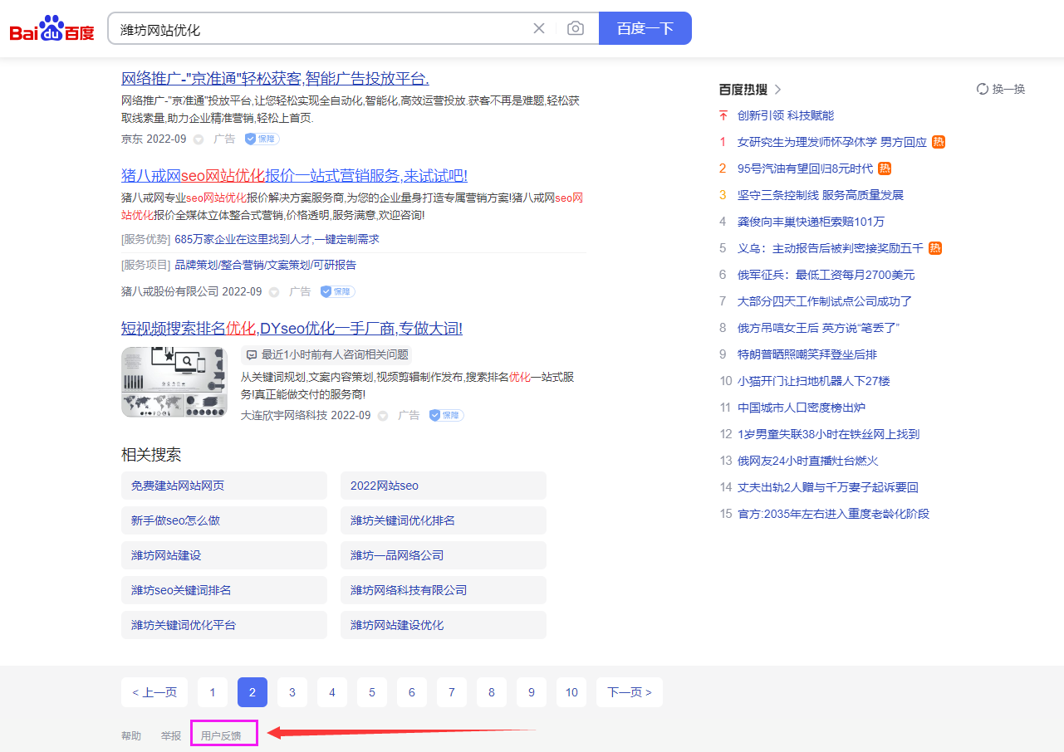Click the 热 badge next to 义乌 headline
This screenshot has height=752, width=1064.
point(935,248)
